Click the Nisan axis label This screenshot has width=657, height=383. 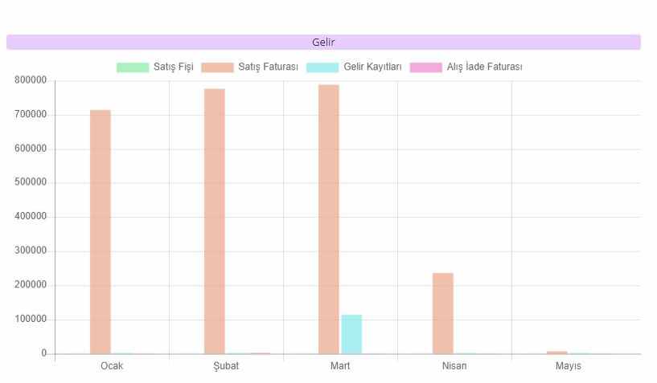coord(454,366)
